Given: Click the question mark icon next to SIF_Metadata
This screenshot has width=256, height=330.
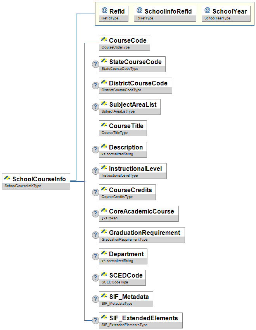Looking at the screenshot, I should (x=95, y=299).
